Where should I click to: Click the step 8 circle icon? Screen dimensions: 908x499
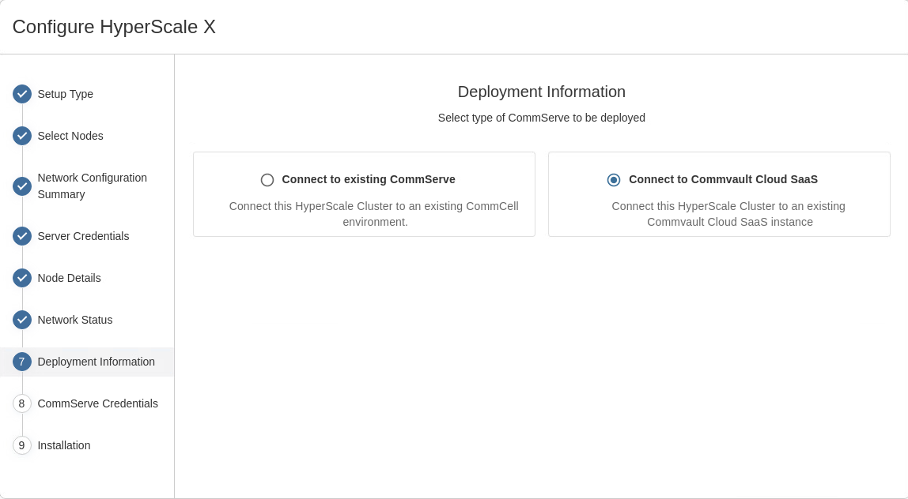pyautogui.click(x=22, y=403)
